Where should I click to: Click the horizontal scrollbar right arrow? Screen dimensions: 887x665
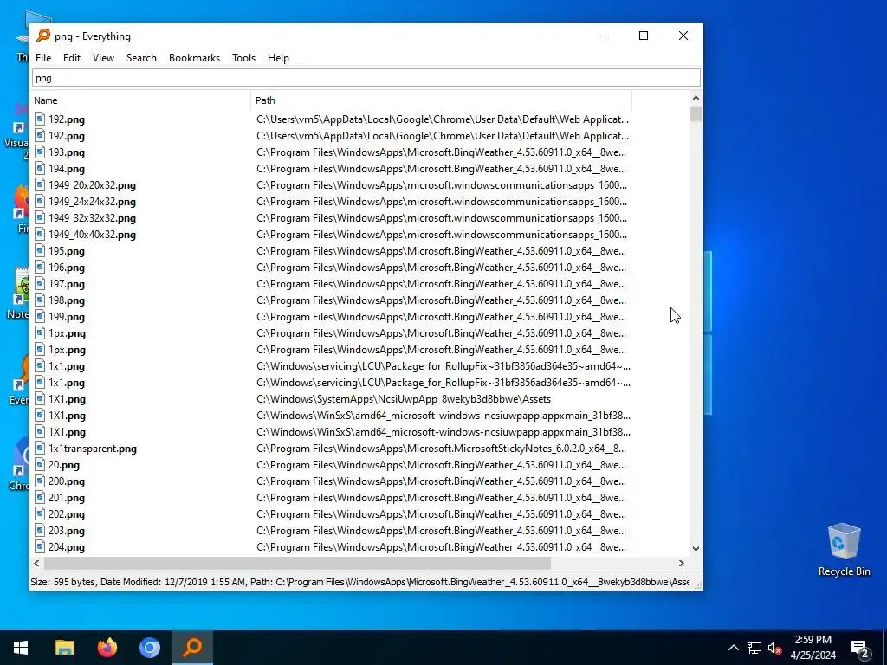[x=682, y=563]
